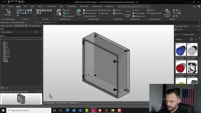Open Windows Start menu
201x113 pixels.
pyautogui.click(x=3, y=110)
